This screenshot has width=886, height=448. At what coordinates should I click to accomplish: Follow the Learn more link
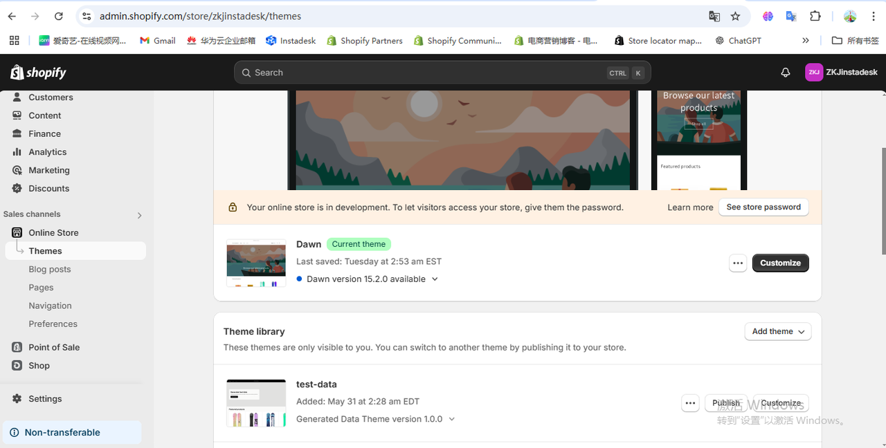[x=689, y=207]
